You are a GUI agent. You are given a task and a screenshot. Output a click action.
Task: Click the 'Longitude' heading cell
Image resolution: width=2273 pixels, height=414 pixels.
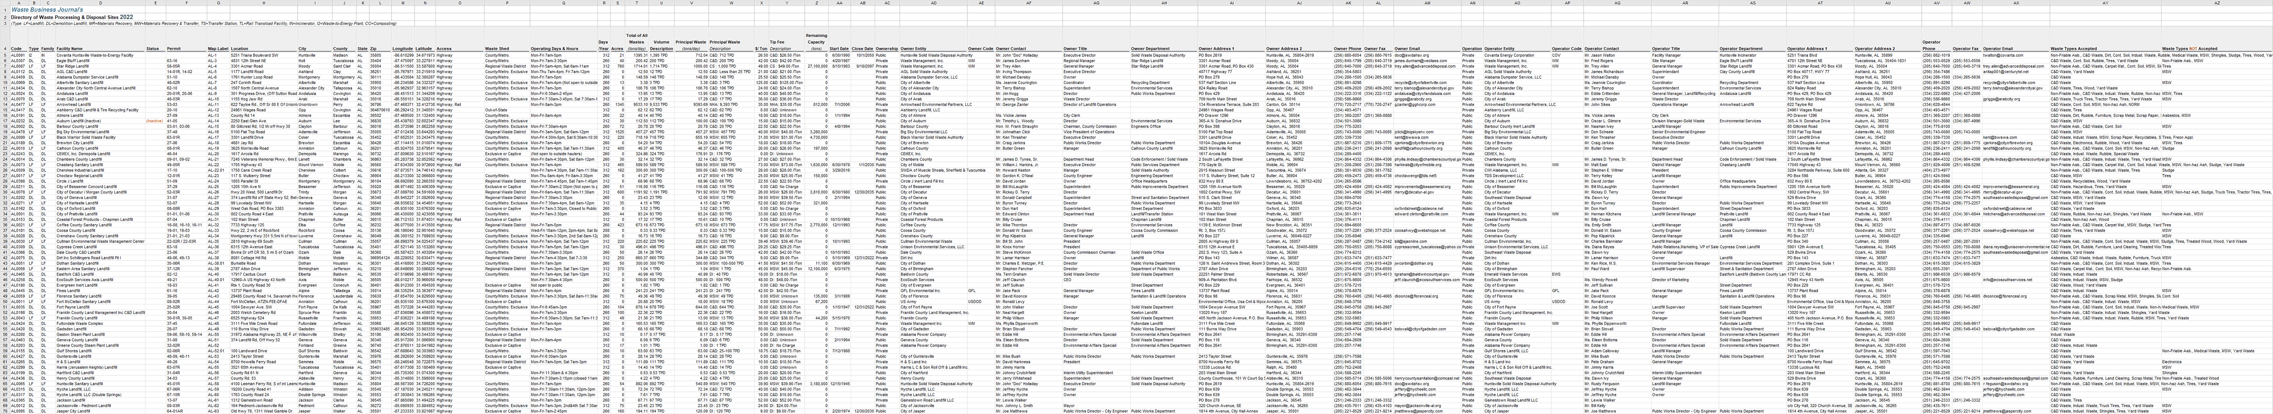coord(403,49)
